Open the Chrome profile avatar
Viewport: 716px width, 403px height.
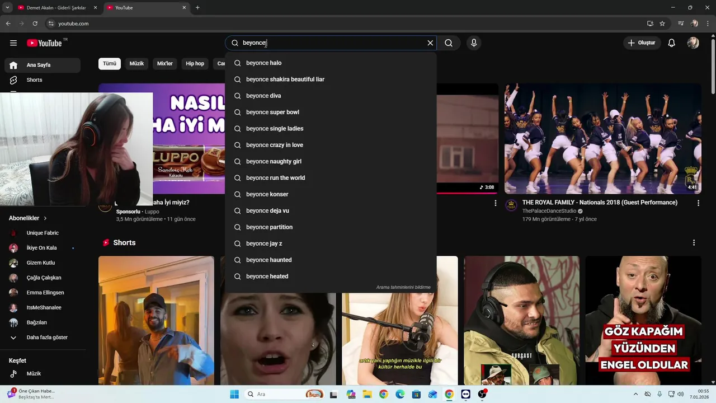(695, 24)
